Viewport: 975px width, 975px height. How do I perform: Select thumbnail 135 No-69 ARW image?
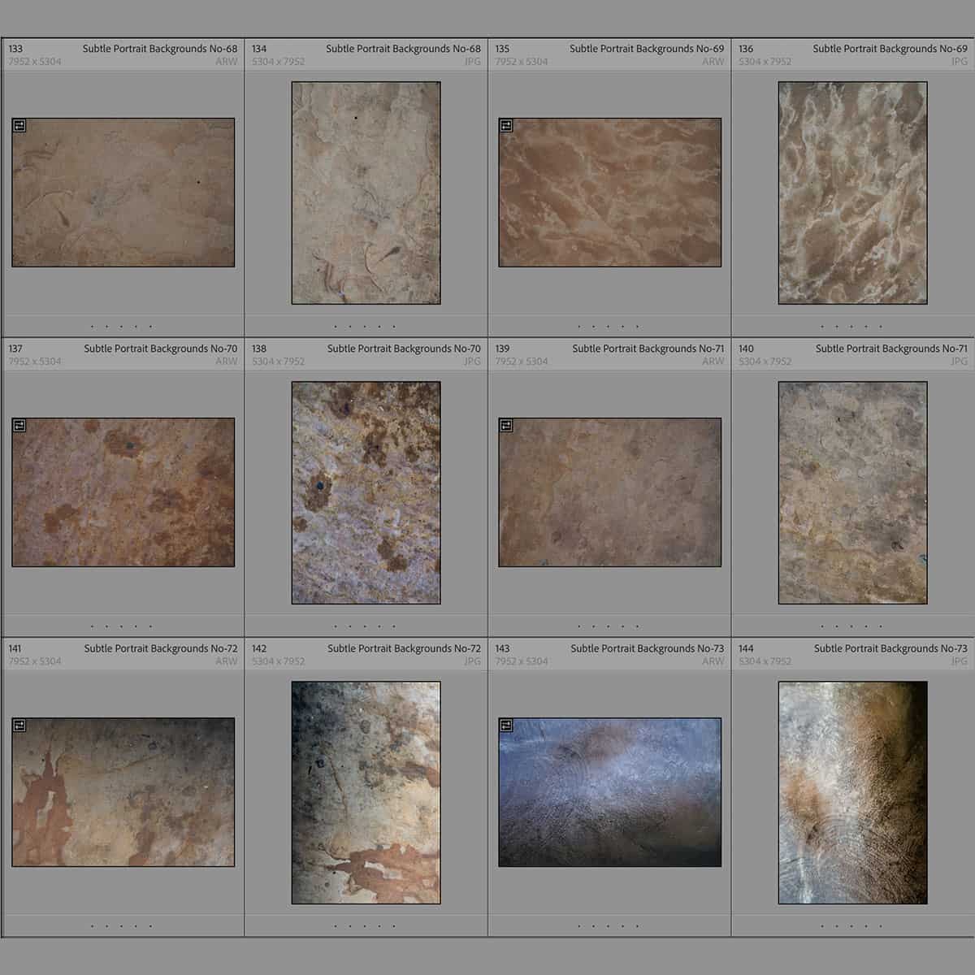[x=610, y=193]
